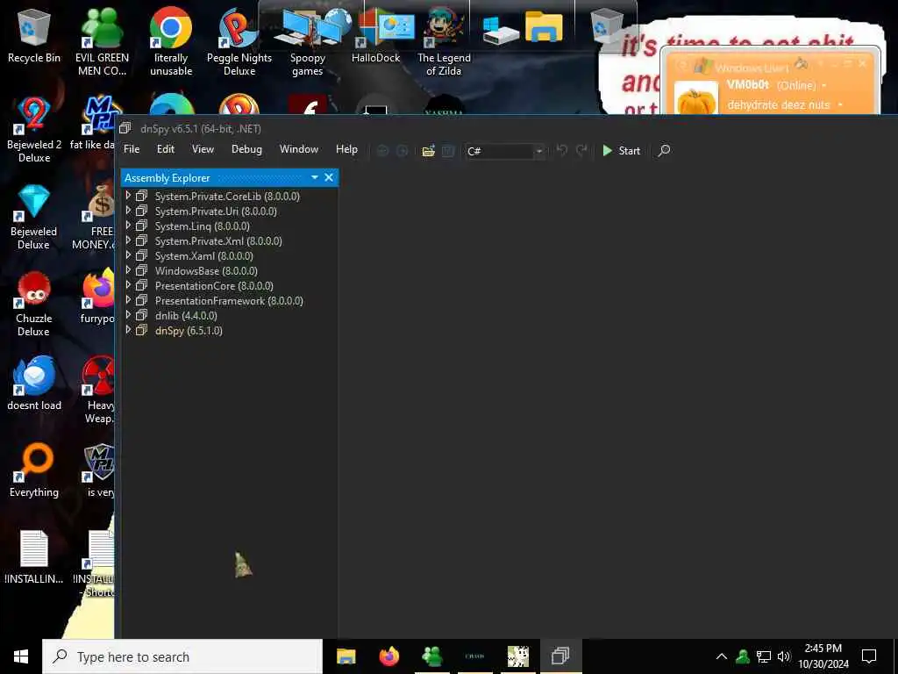Click the Peggle Nights Deluxe desktop icon
This screenshot has width=898, height=674.
tap(239, 41)
